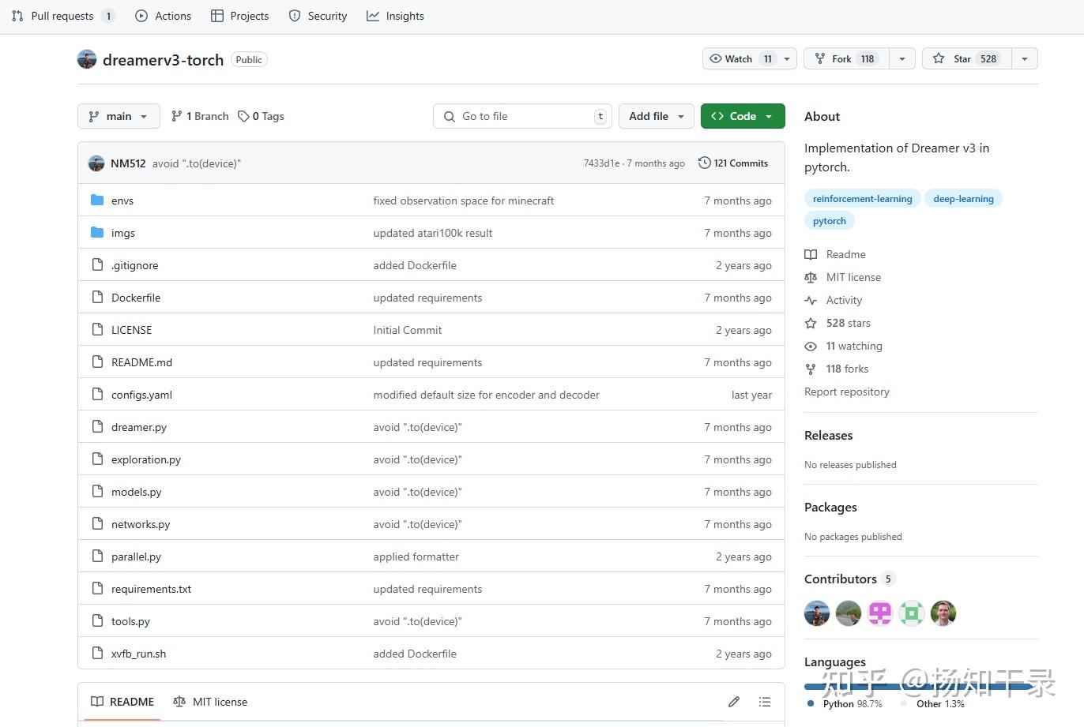The height and width of the screenshot is (727, 1084).
Task: Select the MIT license tab
Action: click(210, 702)
